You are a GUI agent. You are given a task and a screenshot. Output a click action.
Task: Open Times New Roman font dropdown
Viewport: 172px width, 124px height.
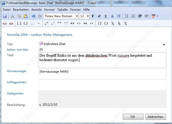tap(77, 16)
